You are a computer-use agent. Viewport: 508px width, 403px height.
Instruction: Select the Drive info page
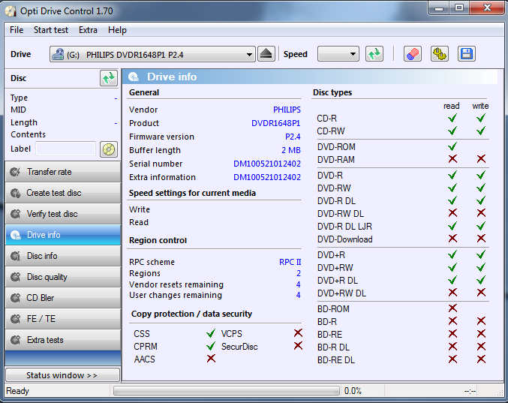pyautogui.click(x=63, y=235)
